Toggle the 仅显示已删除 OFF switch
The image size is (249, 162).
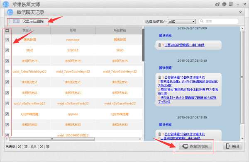tap(14, 21)
